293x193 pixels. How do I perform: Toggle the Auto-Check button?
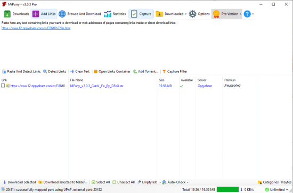tap(174, 182)
